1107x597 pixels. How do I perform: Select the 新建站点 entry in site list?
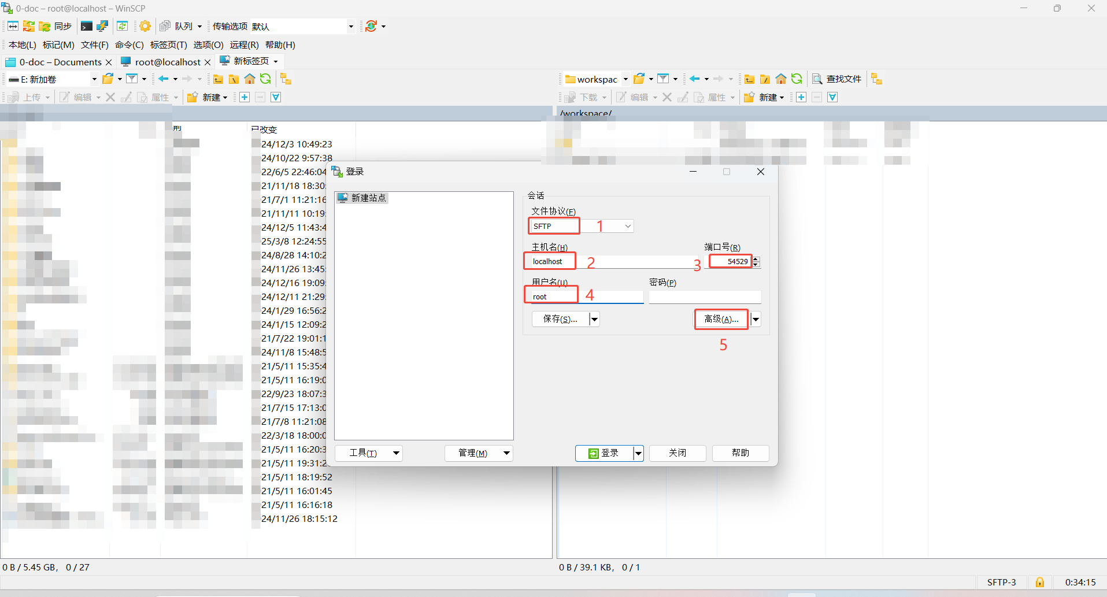tap(368, 198)
